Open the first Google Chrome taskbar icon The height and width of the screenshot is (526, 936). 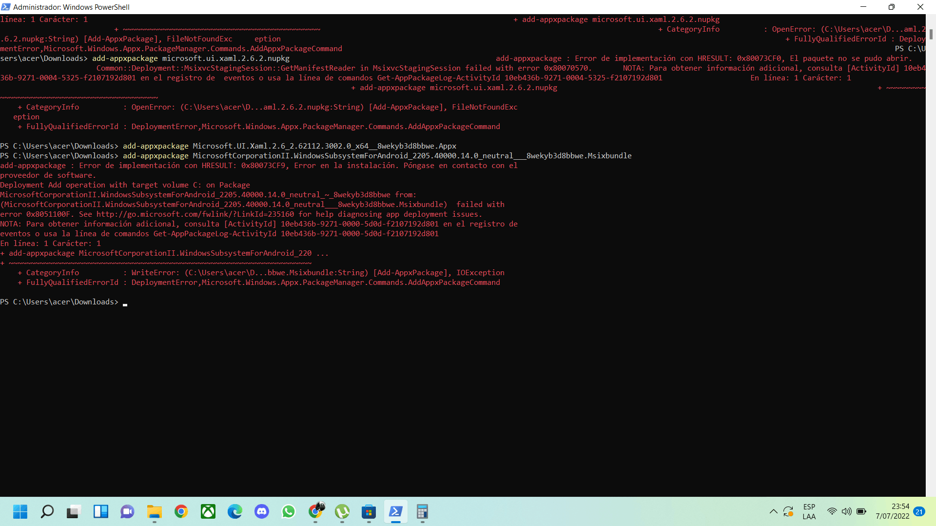click(x=181, y=511)
